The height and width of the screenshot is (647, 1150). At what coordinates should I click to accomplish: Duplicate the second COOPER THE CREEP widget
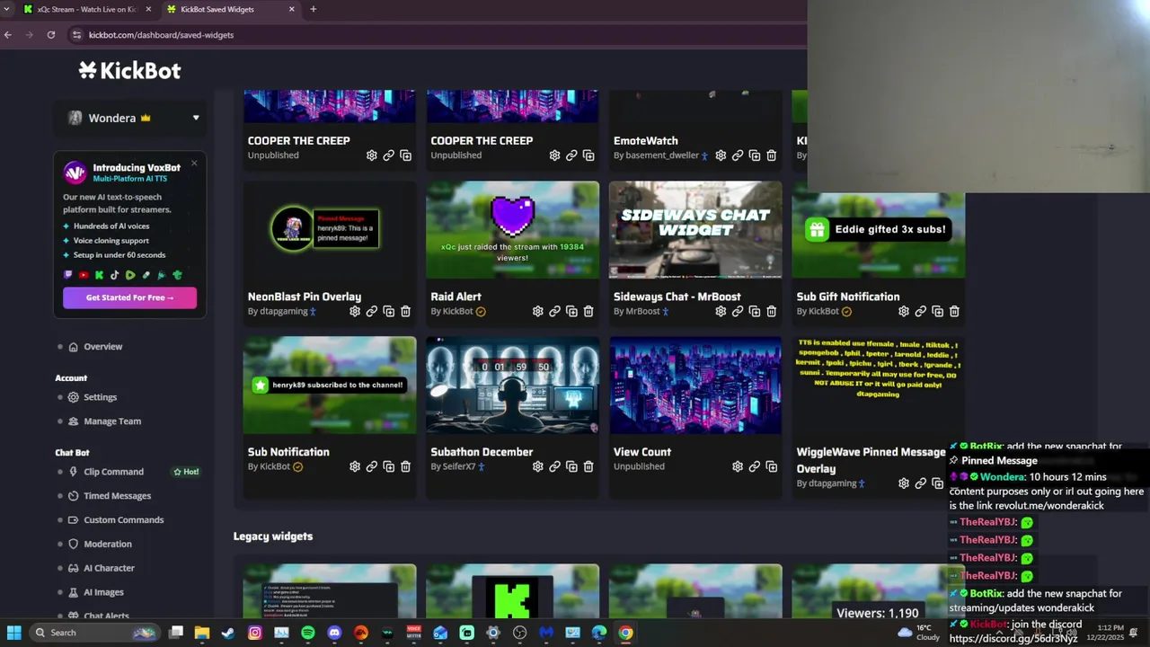(x=588, y=155)
